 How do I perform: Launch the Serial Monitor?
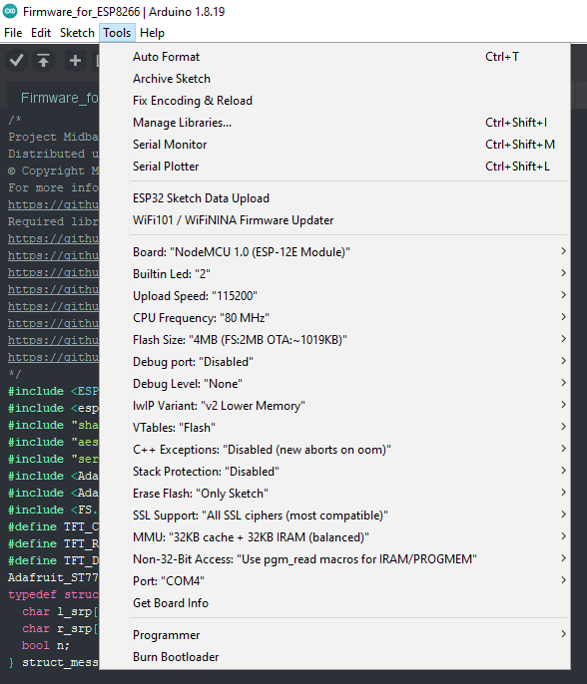coord(335,145)
